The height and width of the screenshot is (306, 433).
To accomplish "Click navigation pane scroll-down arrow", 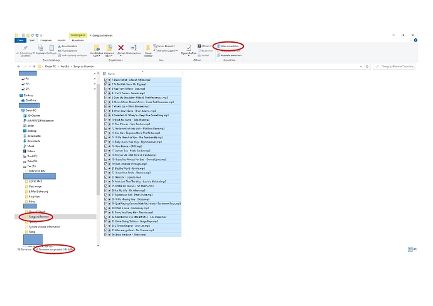I will click(98, 245).
